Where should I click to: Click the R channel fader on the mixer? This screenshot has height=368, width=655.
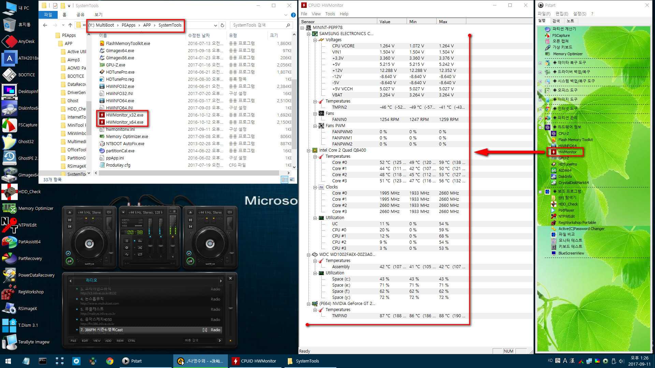point(161,246)
